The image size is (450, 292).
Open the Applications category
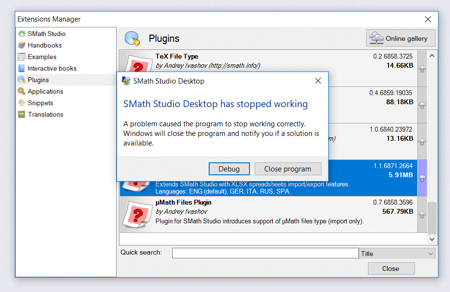pyautogui.click(x=45, y=91)
